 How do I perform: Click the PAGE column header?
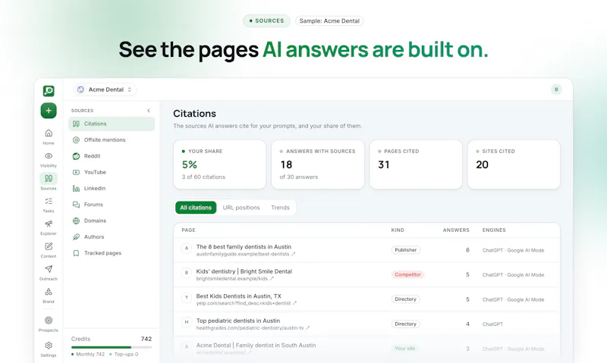(x=188, y=230)
